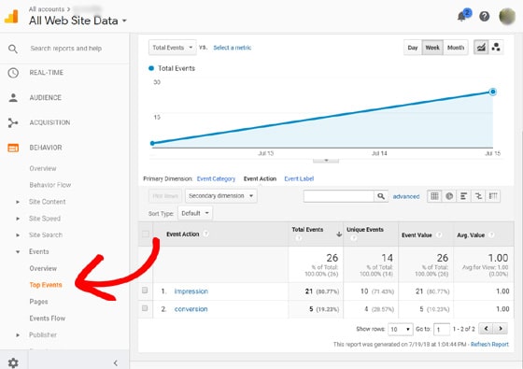
Task: Open Events Pages report
Action: point(38,302)
